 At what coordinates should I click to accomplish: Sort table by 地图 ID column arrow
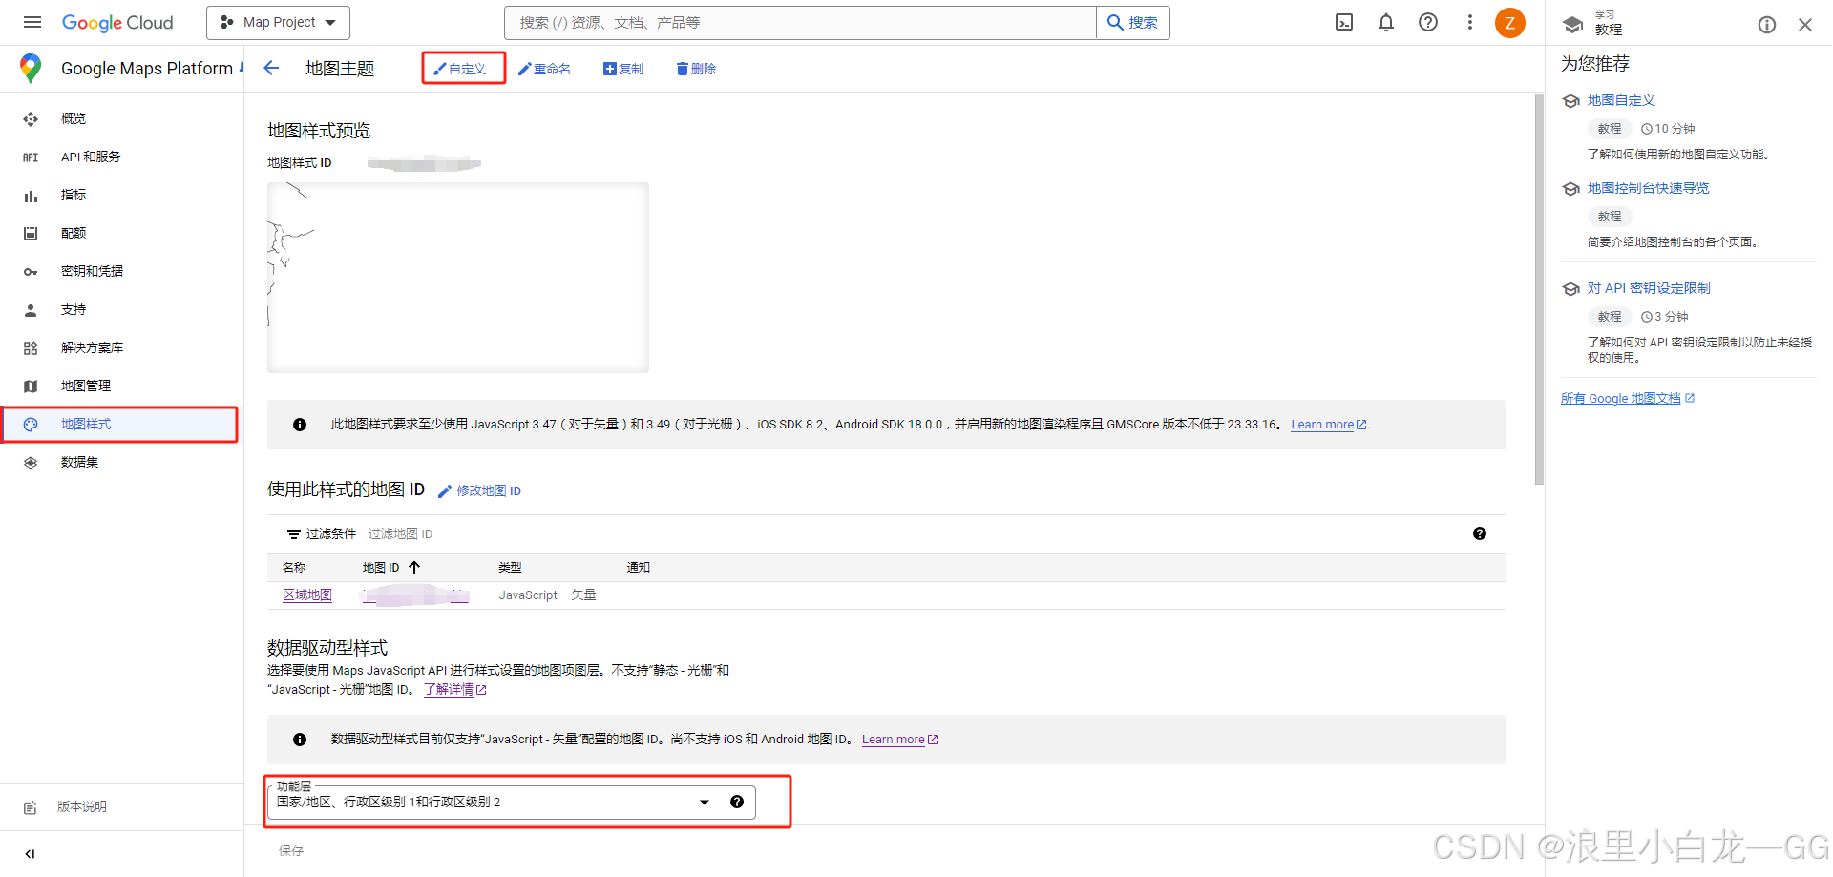[x=414, y=566]
